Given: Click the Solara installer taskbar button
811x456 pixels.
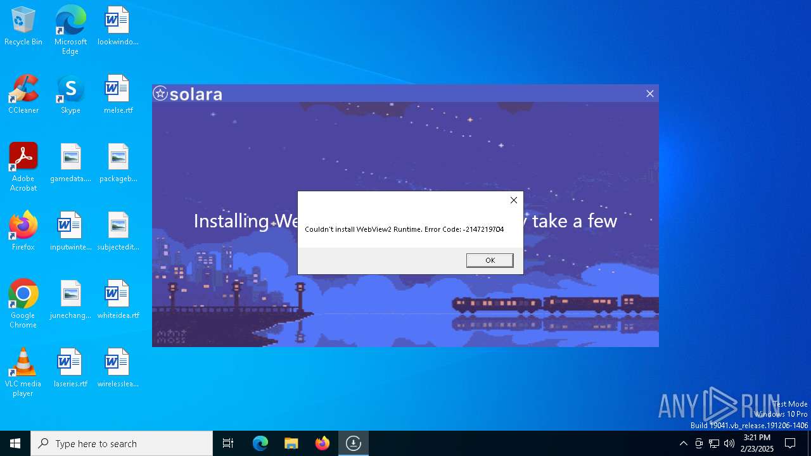Looking at the screenshot, I should (354, 443).
